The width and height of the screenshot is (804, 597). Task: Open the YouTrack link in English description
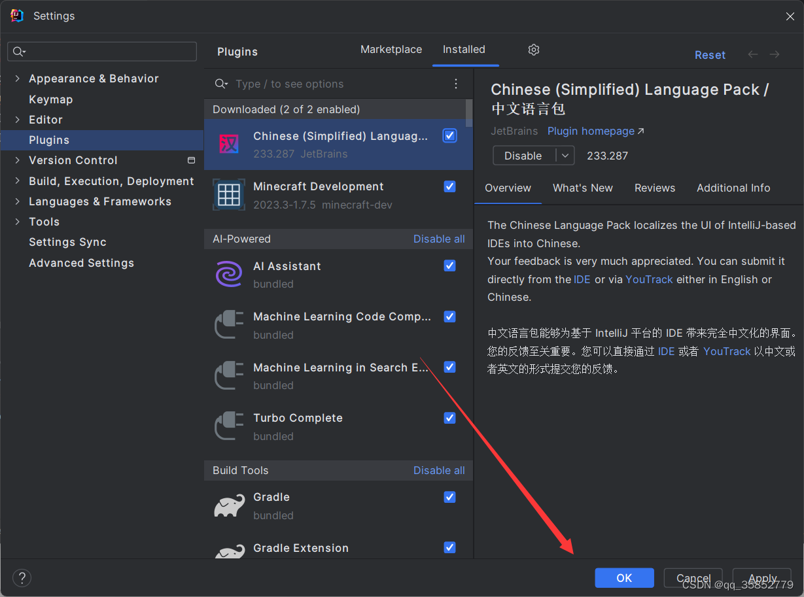click(x=649, y=279)
